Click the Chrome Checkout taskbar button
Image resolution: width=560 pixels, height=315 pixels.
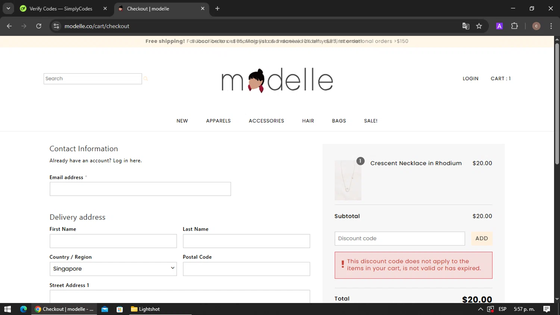[64, 309]
